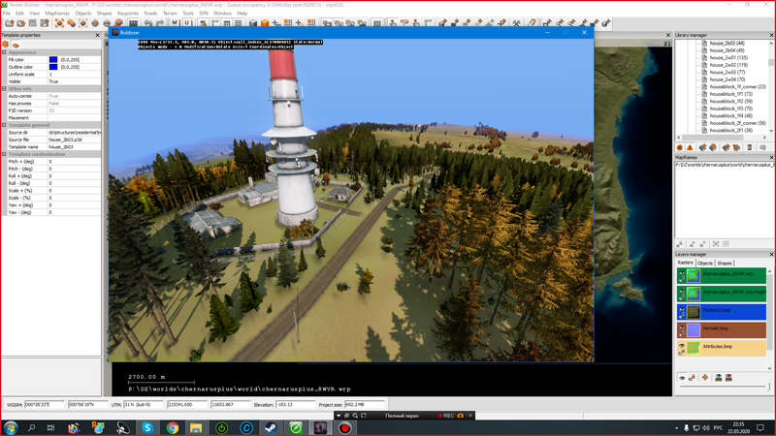Select houseblock_1f_corner in the Library tree
The width and height of the screenshot is (776, 436).
pos(737,86)
